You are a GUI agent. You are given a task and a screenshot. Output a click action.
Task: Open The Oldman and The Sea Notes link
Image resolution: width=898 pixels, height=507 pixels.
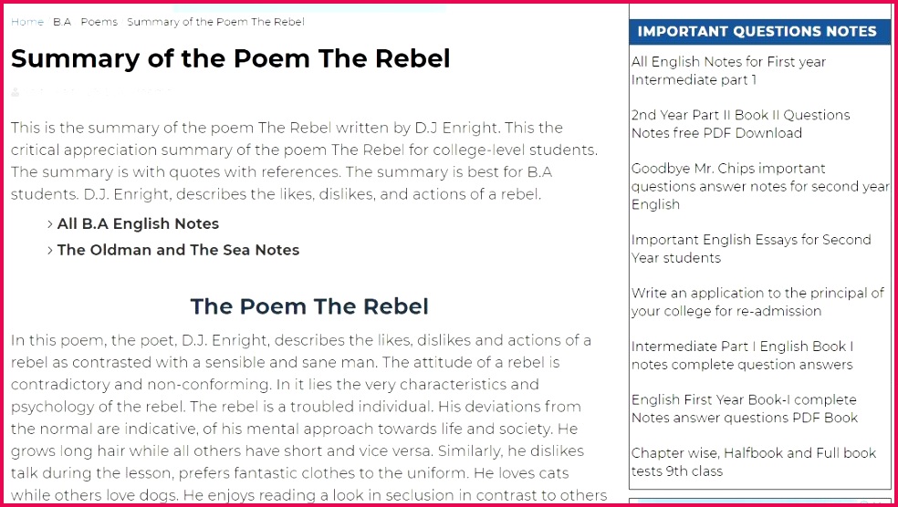coord(178,251)
